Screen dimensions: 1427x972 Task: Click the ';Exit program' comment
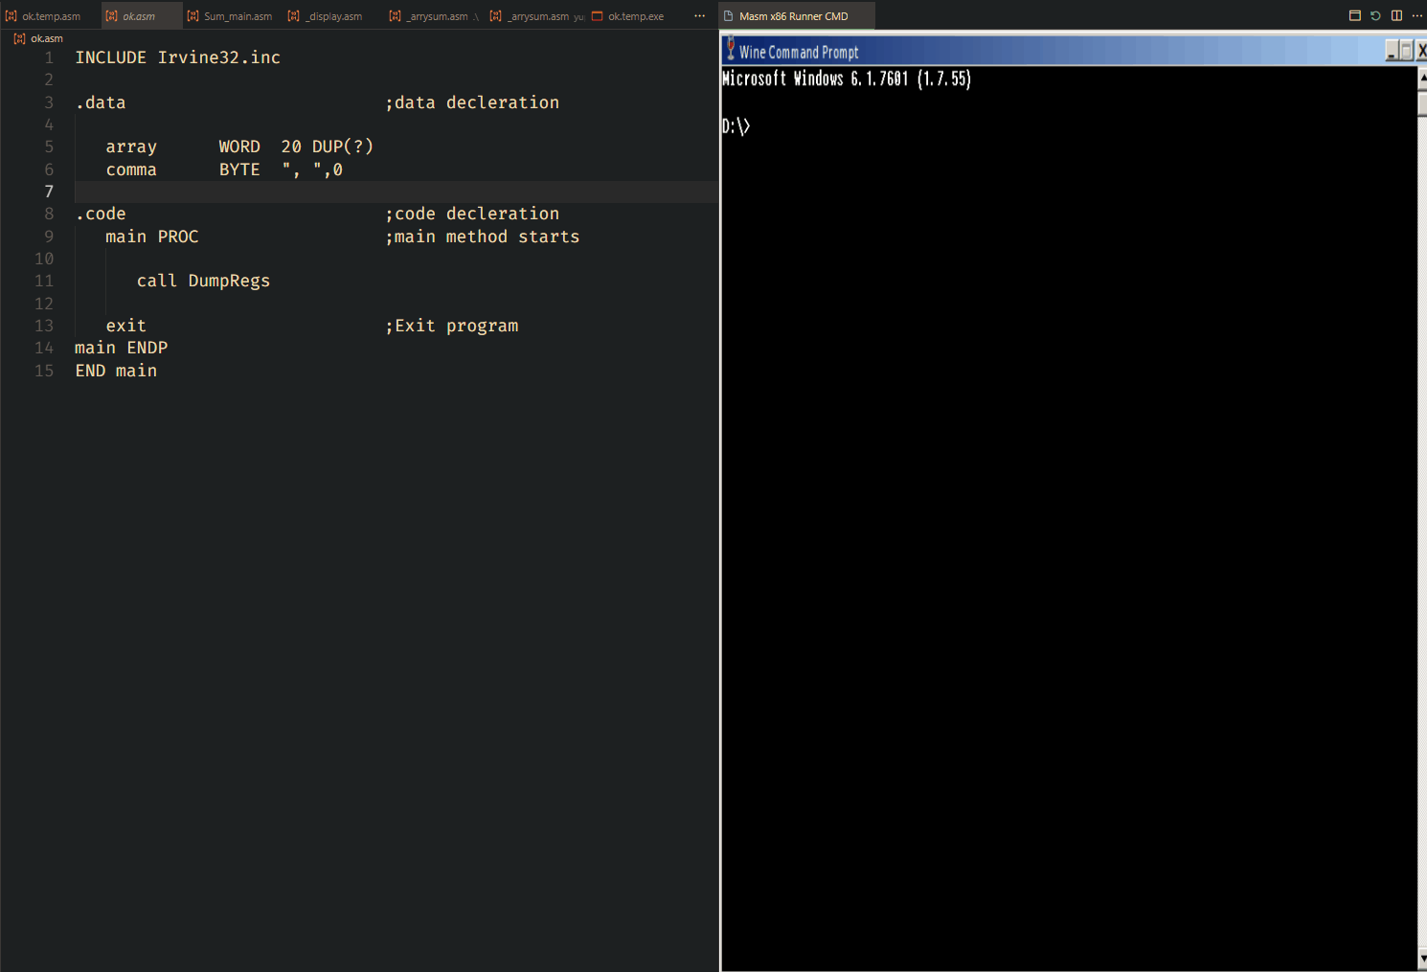[452, 326]
